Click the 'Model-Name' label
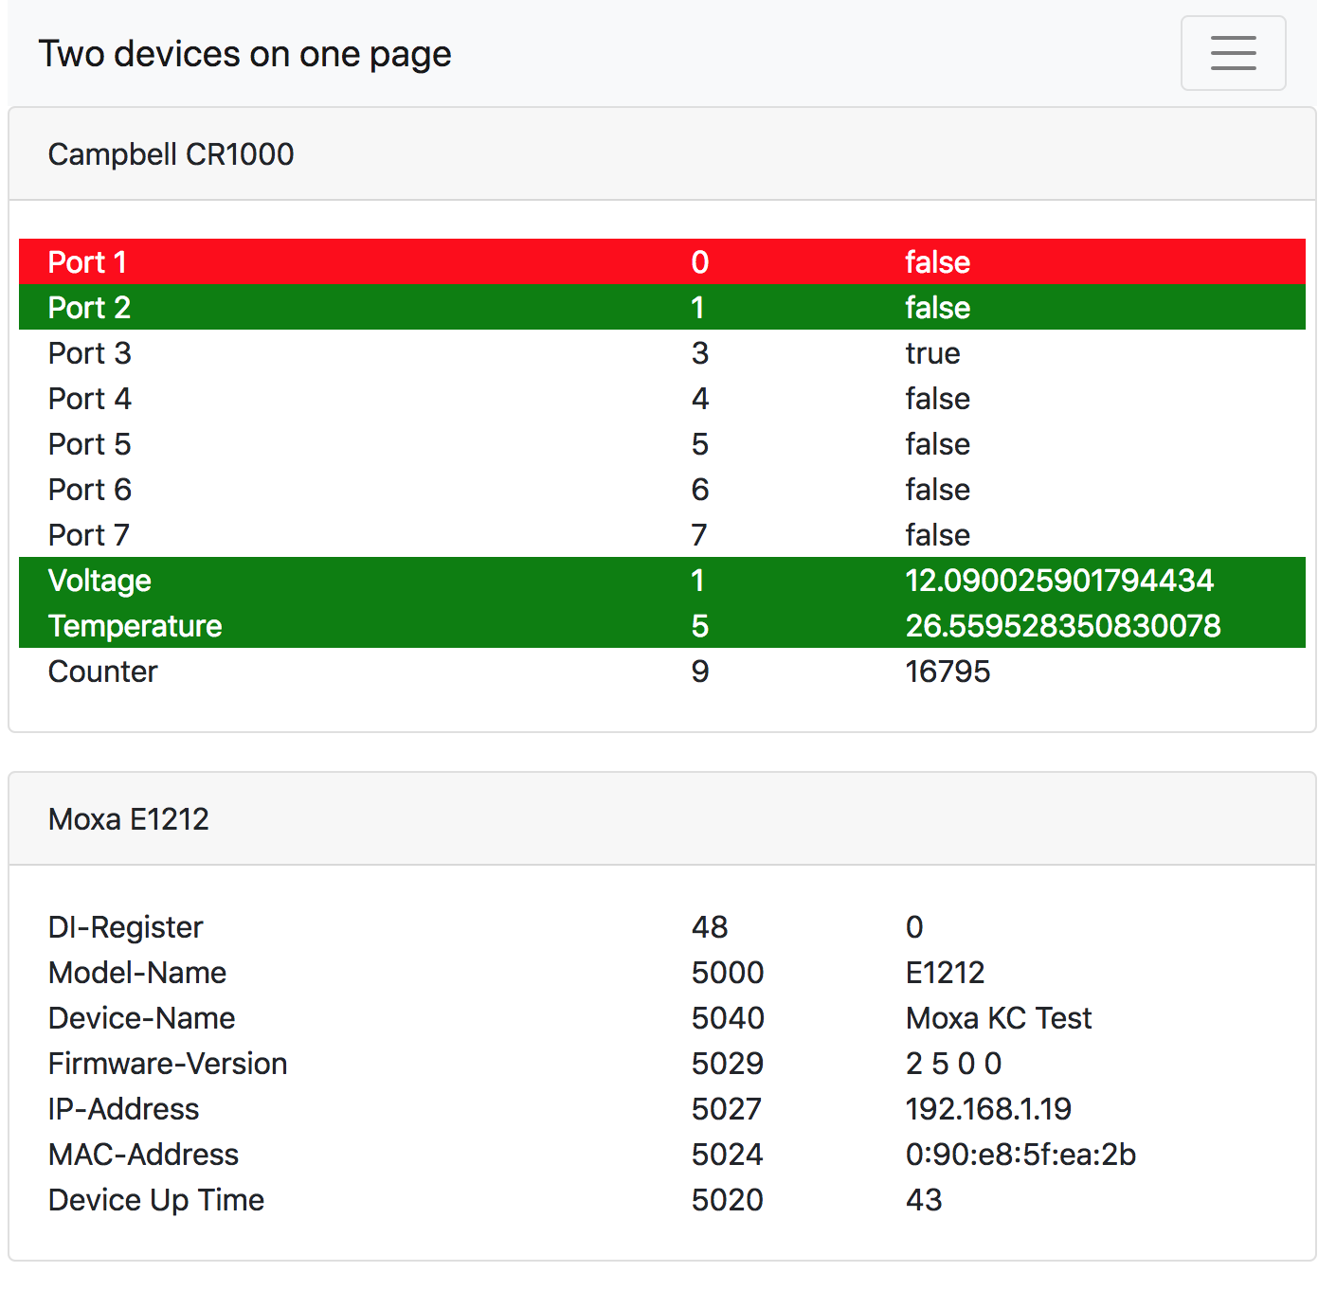Viewport: 1336px width, 1290px height. (x=137, y=973)
